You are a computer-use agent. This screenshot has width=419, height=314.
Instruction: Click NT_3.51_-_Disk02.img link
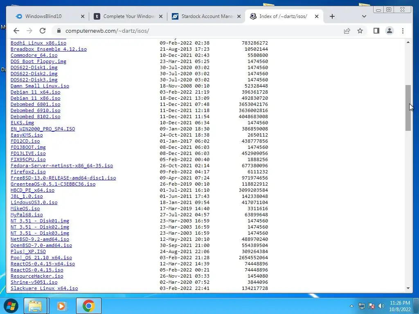point(40,227)
